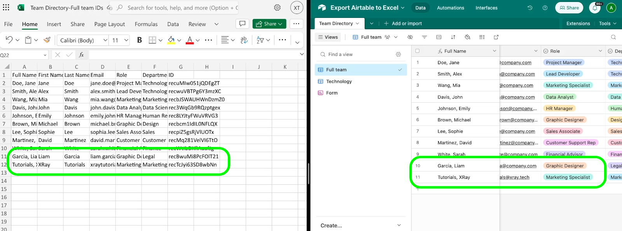
Task: Click the Undo arrow in Excel
Action: [9, 40]
